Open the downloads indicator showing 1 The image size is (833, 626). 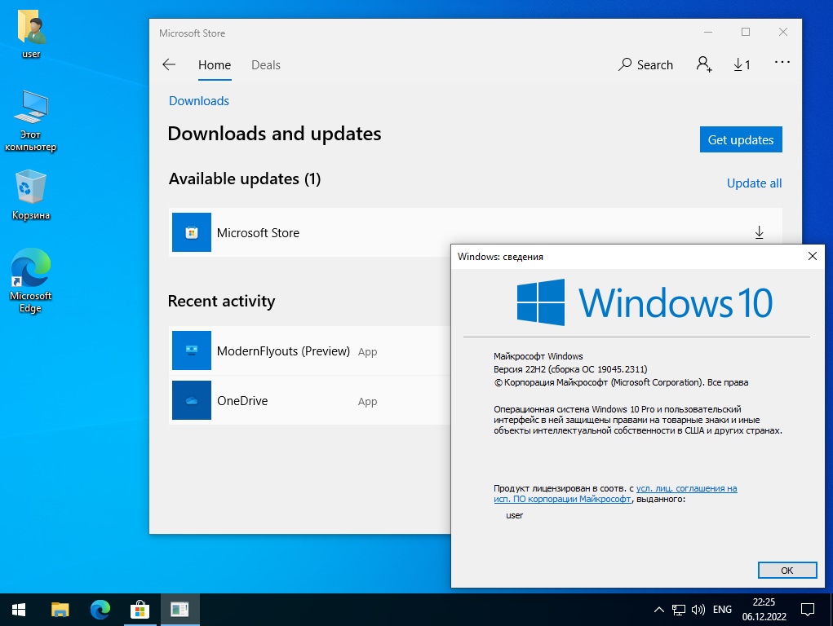[742, 64]
